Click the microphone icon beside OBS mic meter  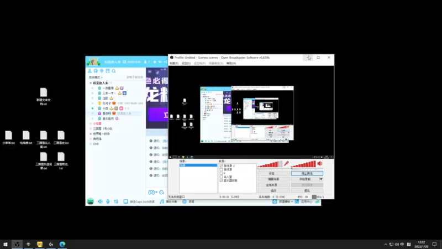click(286, 163)
